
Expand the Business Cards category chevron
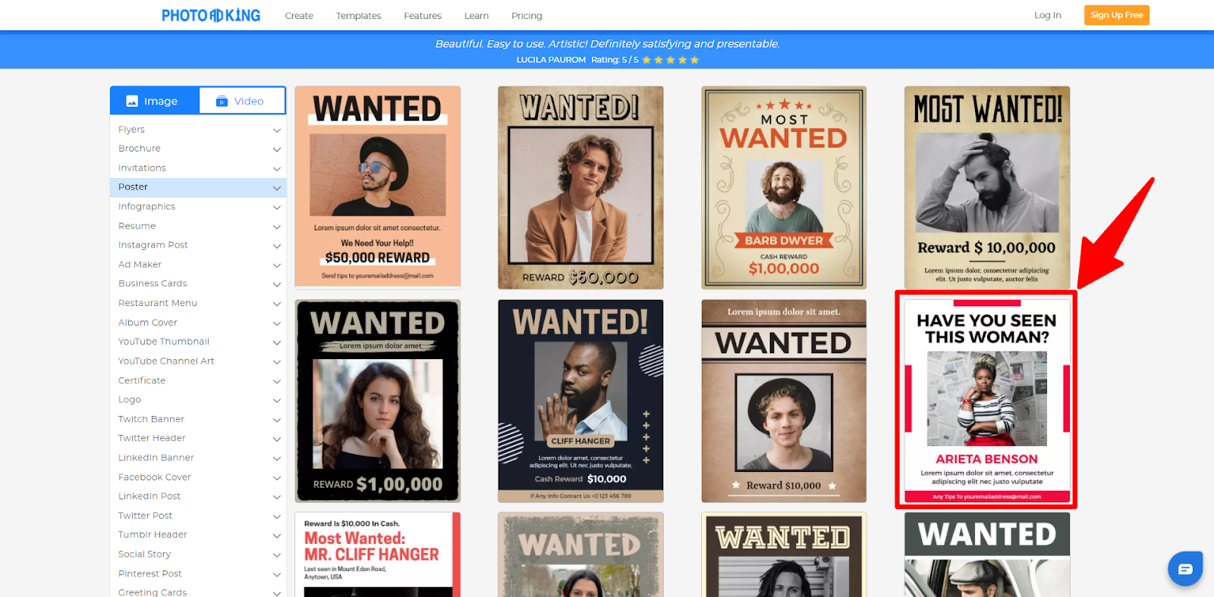(277, 285)
